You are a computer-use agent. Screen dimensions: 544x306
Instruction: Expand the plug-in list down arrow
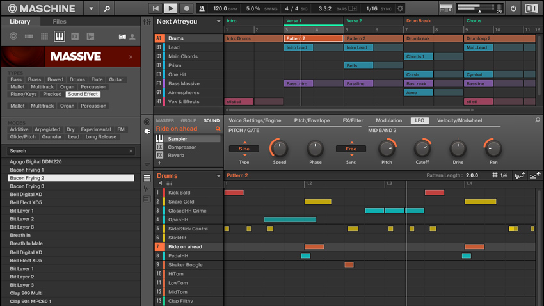coord(147,165)
